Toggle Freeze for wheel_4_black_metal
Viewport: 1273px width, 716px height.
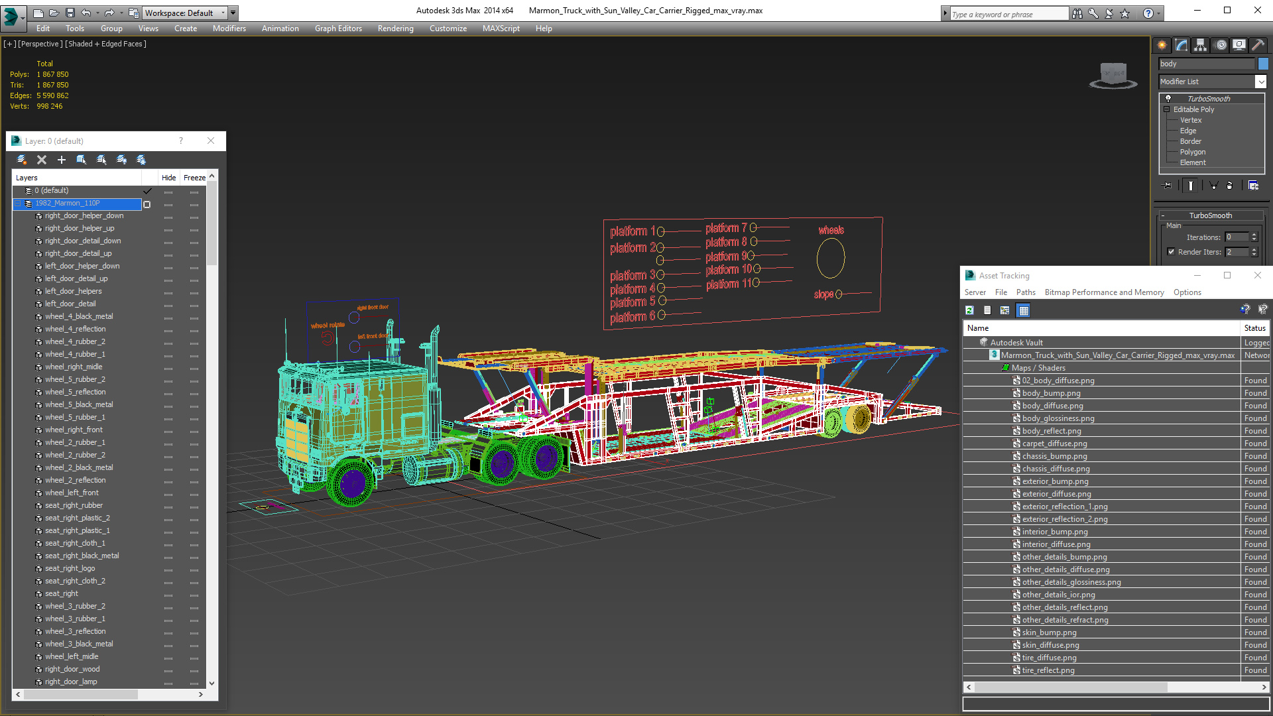[x=194, y=317]
